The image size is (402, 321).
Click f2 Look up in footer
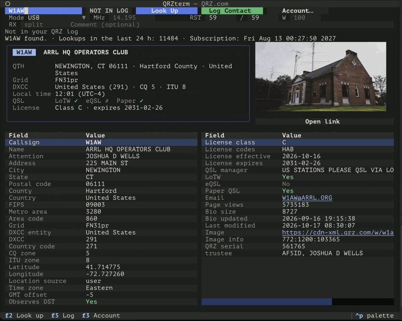[x=24, y=315]
